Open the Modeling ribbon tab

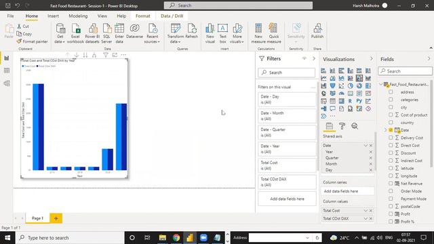[78, 16]
